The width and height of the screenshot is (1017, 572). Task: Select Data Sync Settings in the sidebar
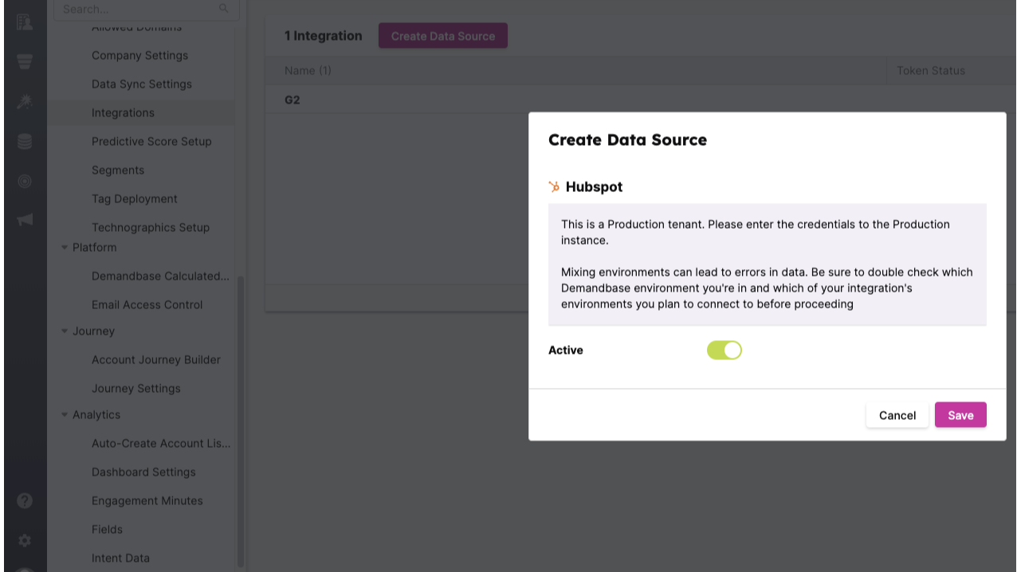tap(142, 84)
